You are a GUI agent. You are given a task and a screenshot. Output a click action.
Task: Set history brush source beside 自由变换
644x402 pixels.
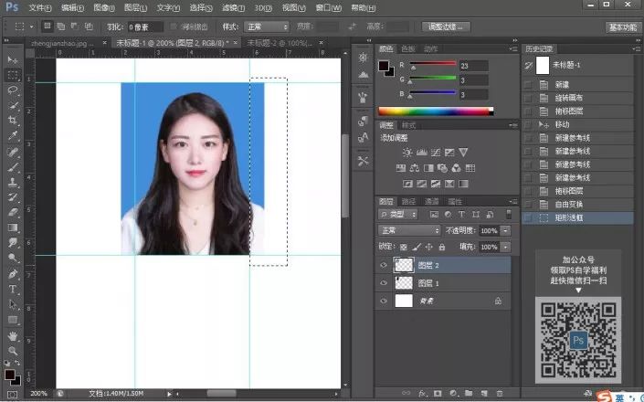tap(528, 205)
